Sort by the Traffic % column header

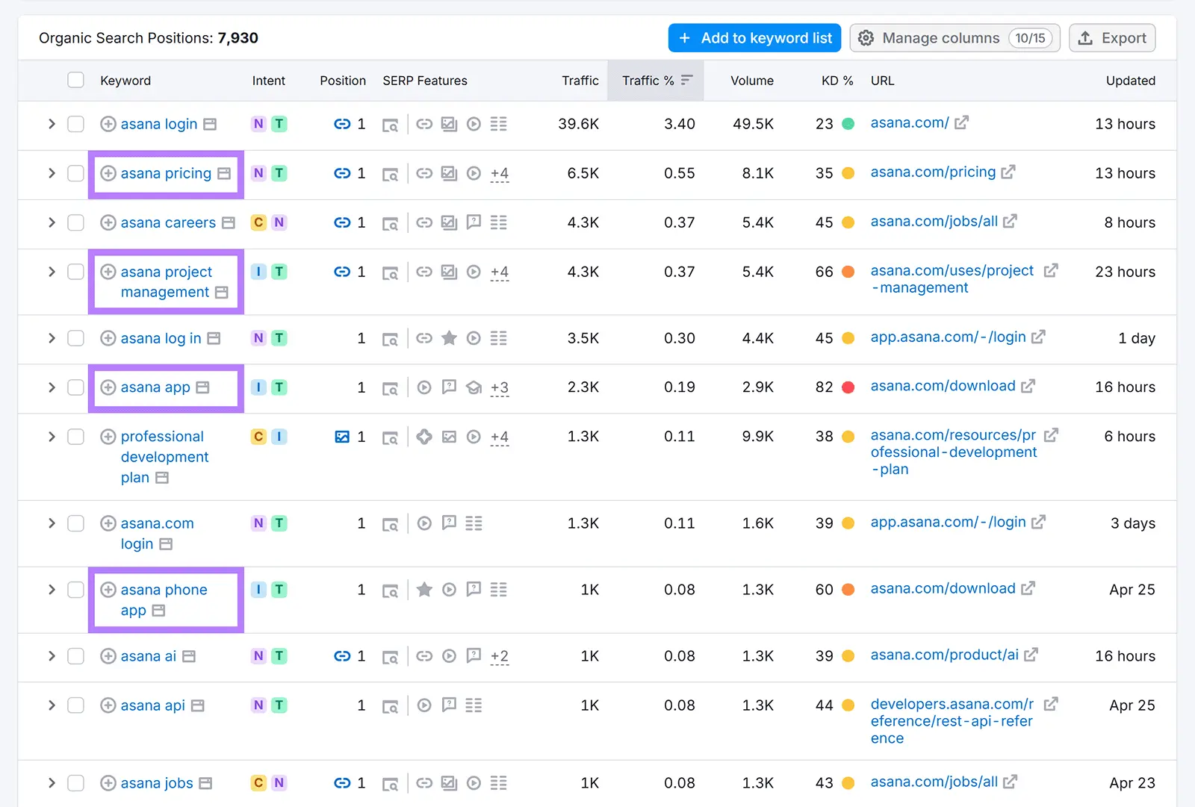pos(649,80)
